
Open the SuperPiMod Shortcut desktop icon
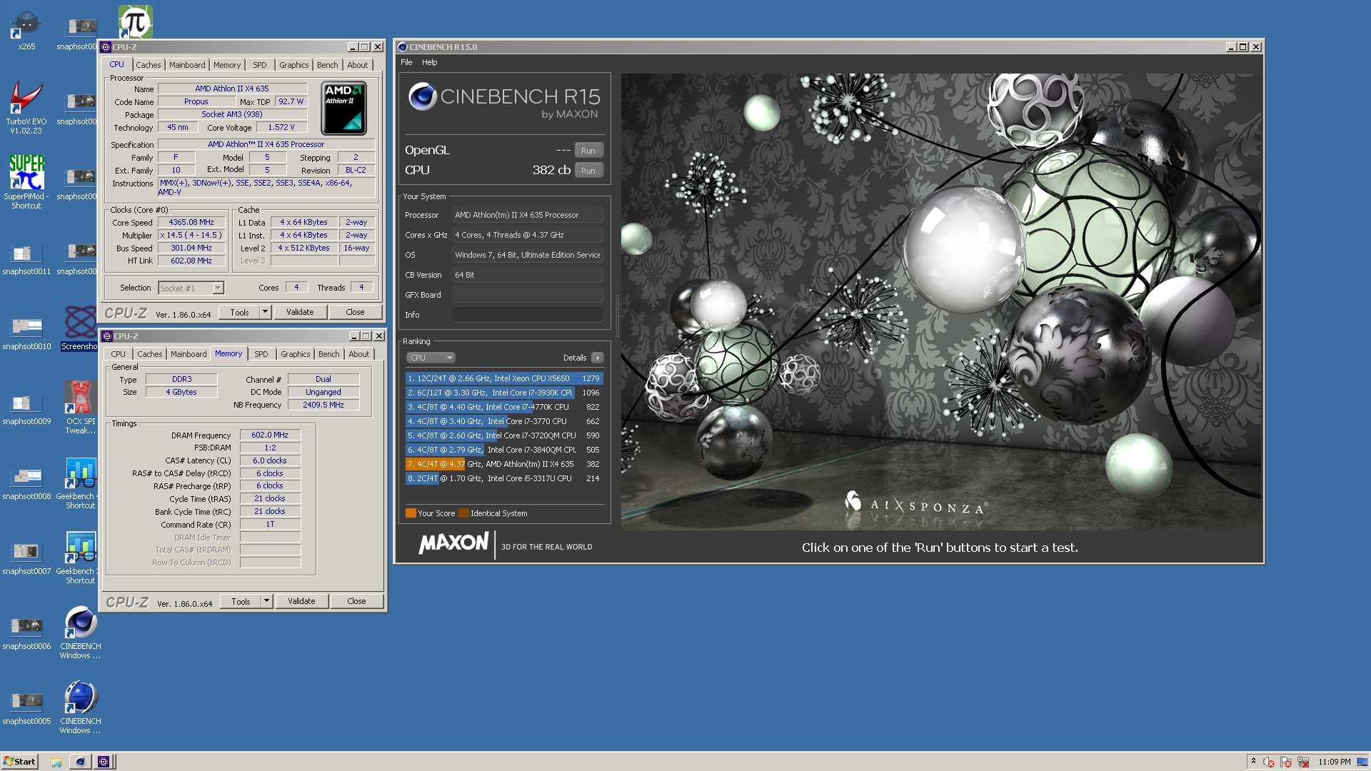coord(26,181)
